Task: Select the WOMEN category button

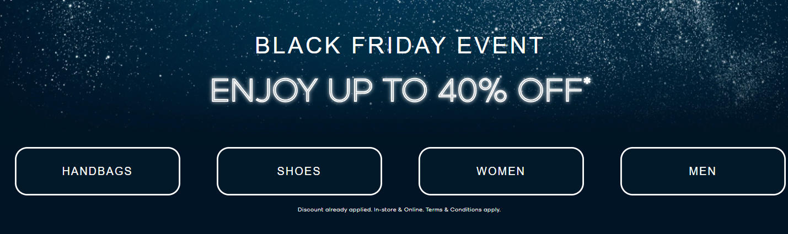Action: [x=501, y=171]
